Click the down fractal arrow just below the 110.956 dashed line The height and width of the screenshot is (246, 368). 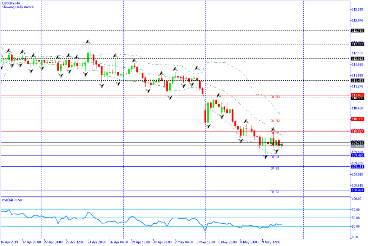[x=170, y=98]
